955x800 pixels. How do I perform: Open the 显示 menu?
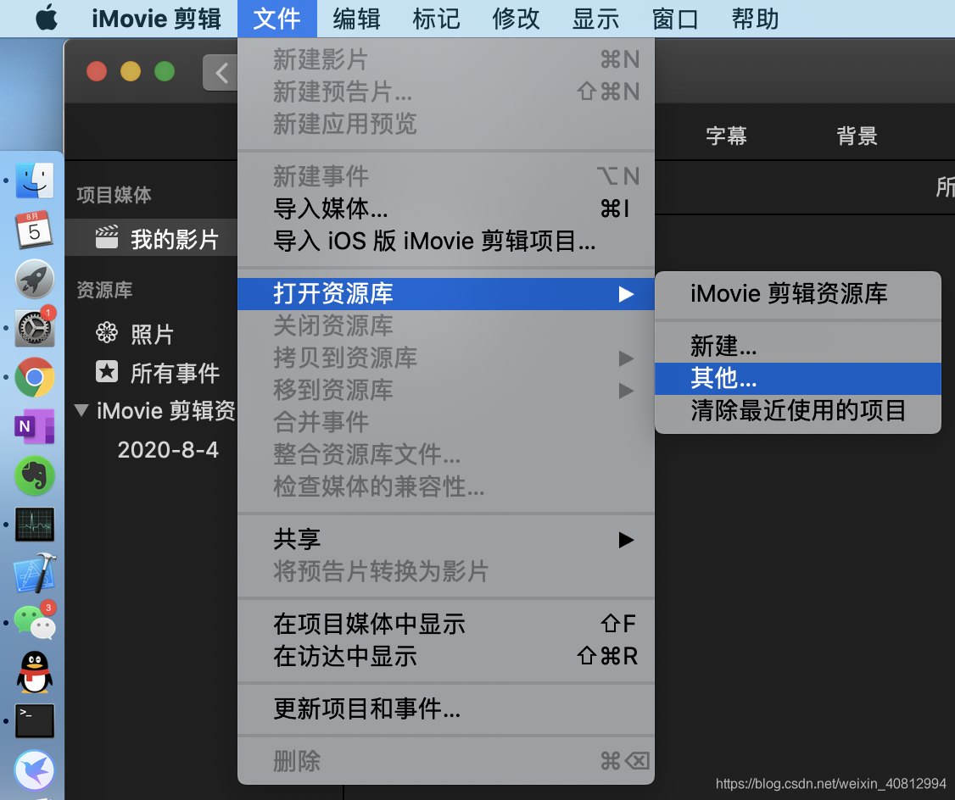coord(595,19)
